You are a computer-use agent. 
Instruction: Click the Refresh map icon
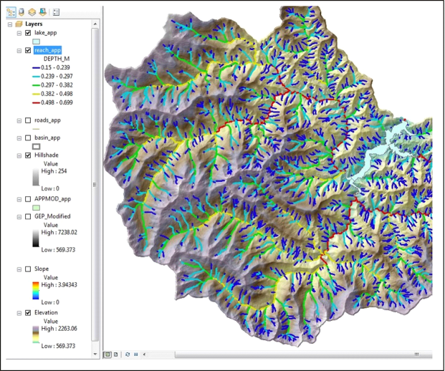(x=128, y=355)
